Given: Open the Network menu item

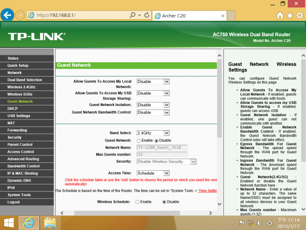Looking at the screenshot, I should tap(27, 73).
